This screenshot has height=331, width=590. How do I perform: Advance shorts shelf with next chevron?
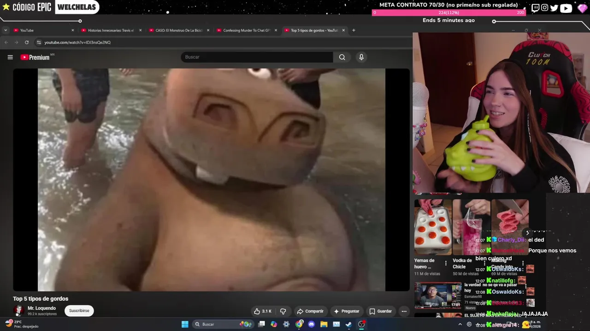pos(527,233)
